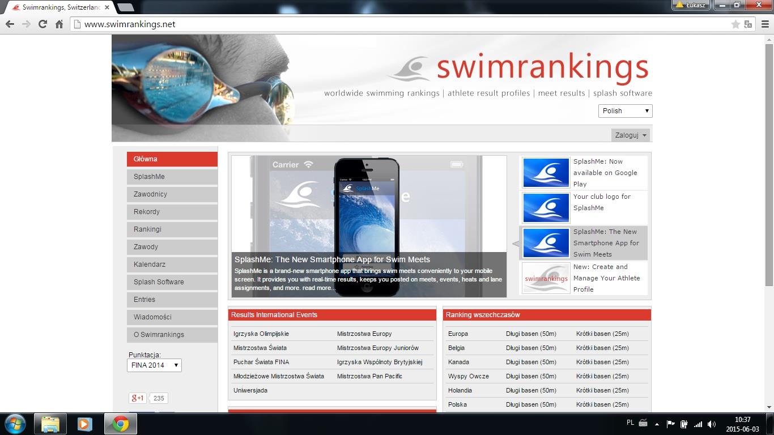Open thumbnail for New Smartphone App news

click(546, 243)
